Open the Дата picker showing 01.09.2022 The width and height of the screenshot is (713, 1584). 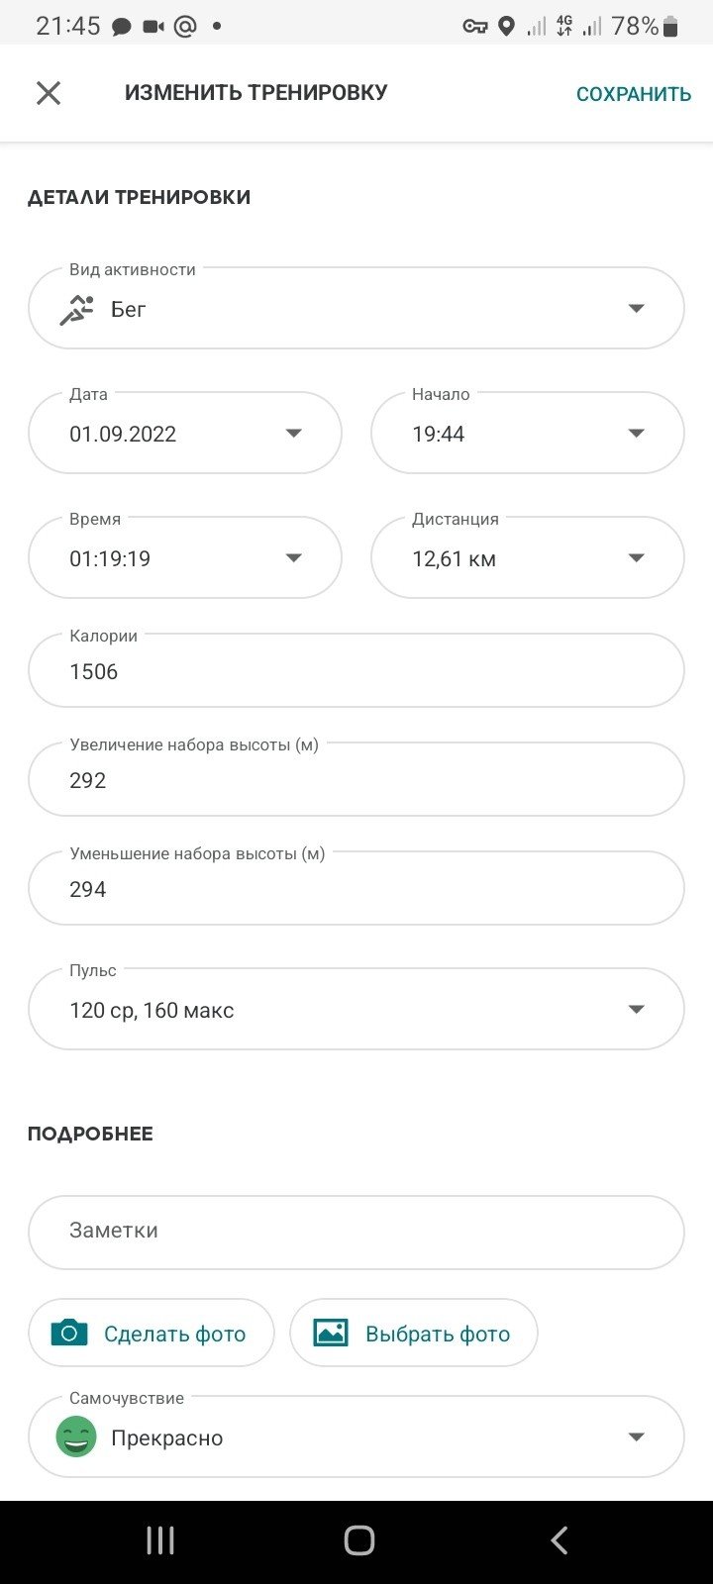pos(185,434)
